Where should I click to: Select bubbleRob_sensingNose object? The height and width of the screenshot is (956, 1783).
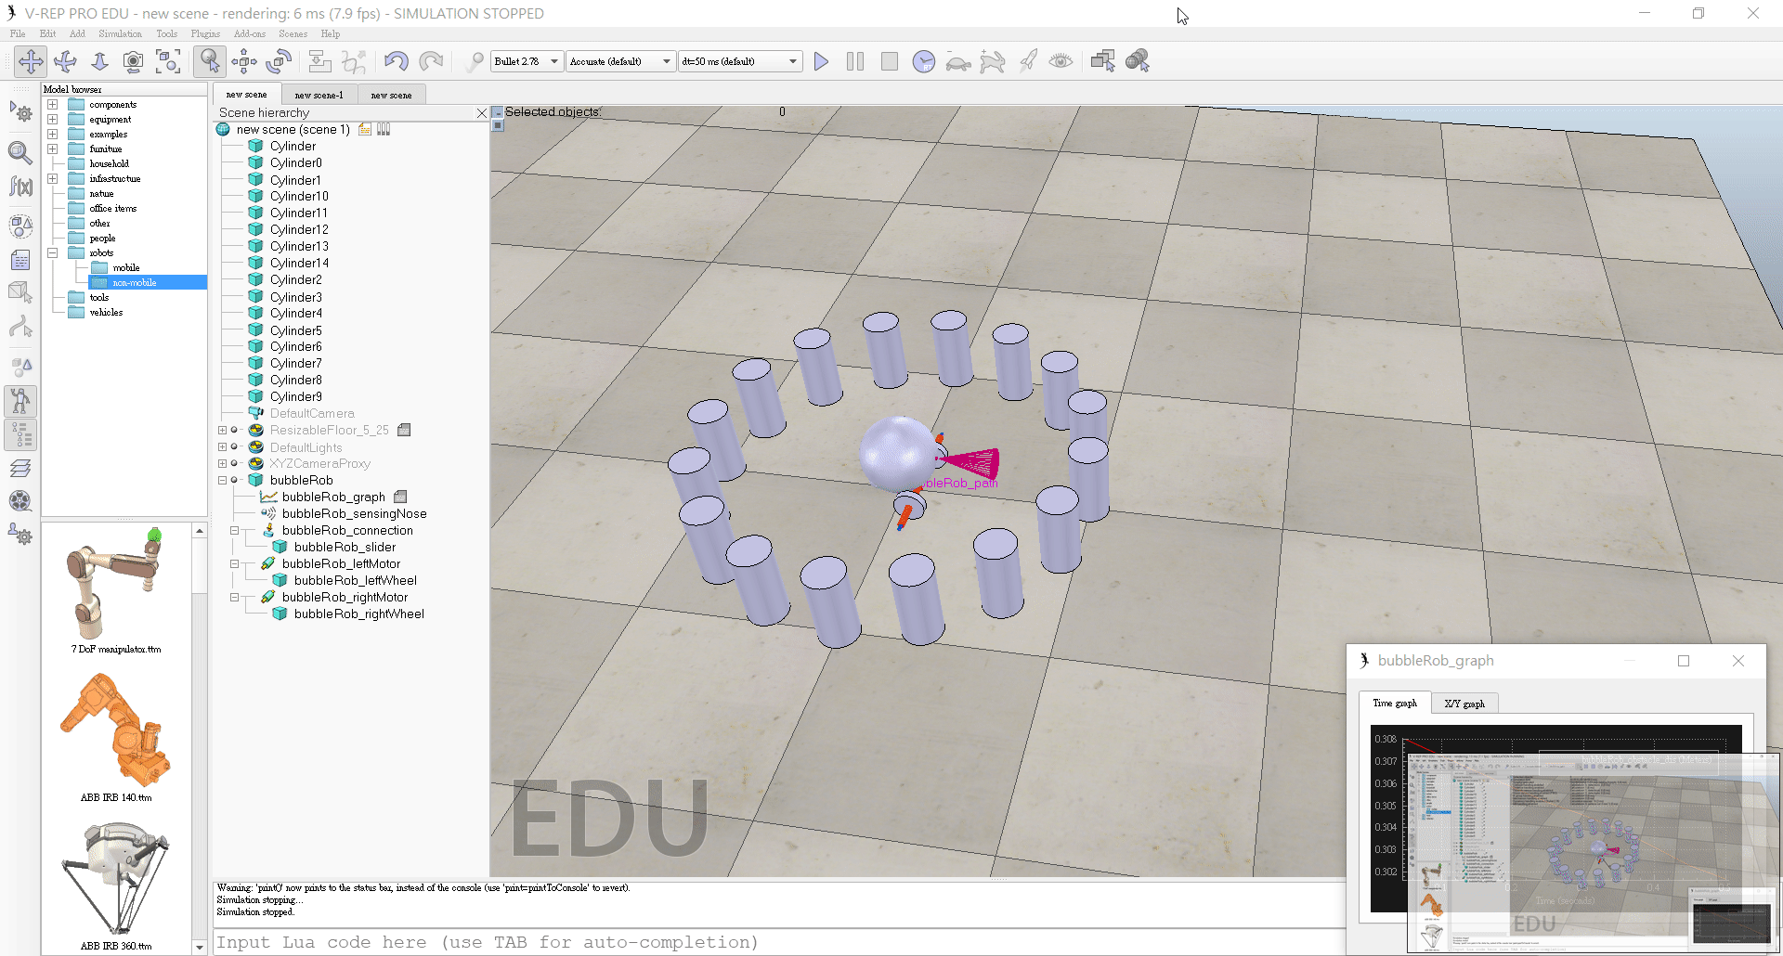354,513
